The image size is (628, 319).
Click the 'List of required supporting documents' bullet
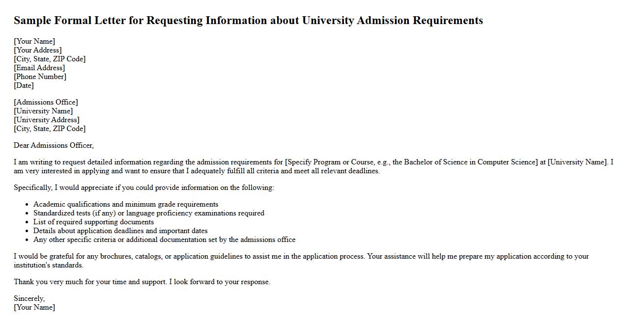(x=93, y=222)
